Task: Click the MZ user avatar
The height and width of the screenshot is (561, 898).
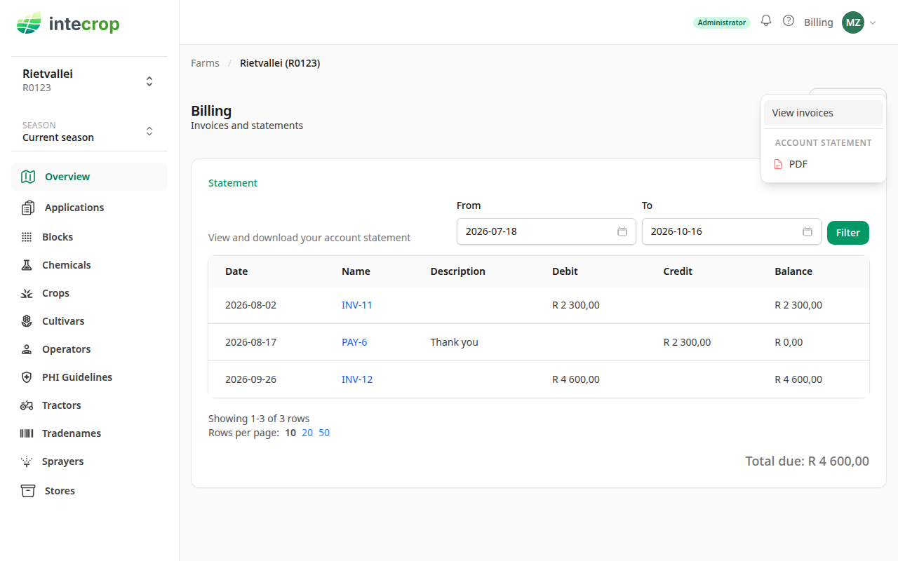Action: tap(853, 22)
